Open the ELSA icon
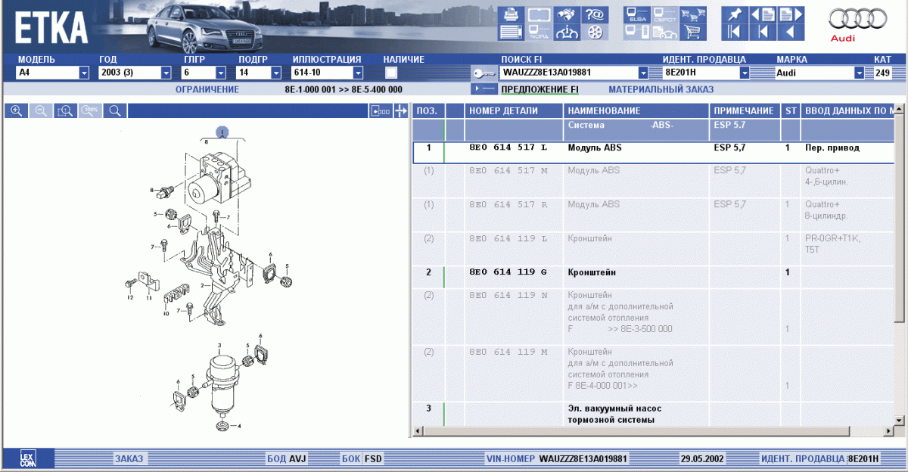Screen dimensions: 908x472 pos(636,14)
